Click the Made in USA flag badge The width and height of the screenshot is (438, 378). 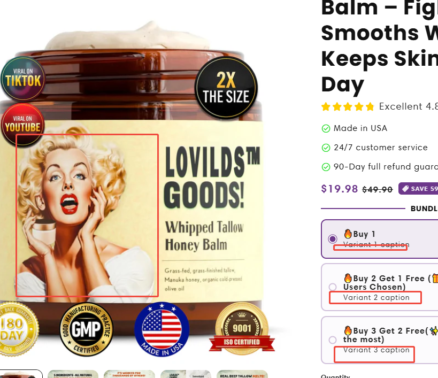(x=162, y=329)
